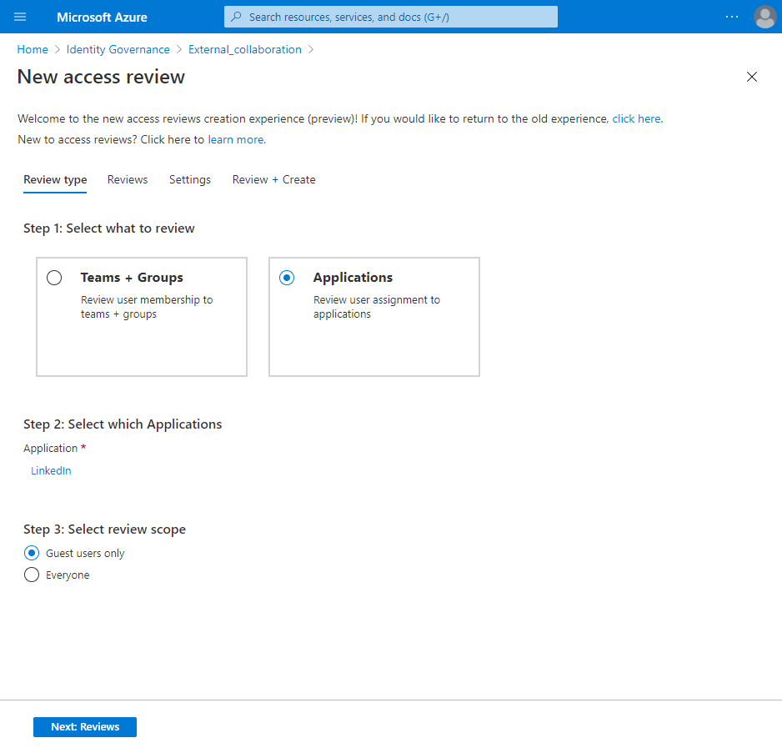Select the Teams + Groups review option
This screenshot has height=753, width=782.
(54, 278)
